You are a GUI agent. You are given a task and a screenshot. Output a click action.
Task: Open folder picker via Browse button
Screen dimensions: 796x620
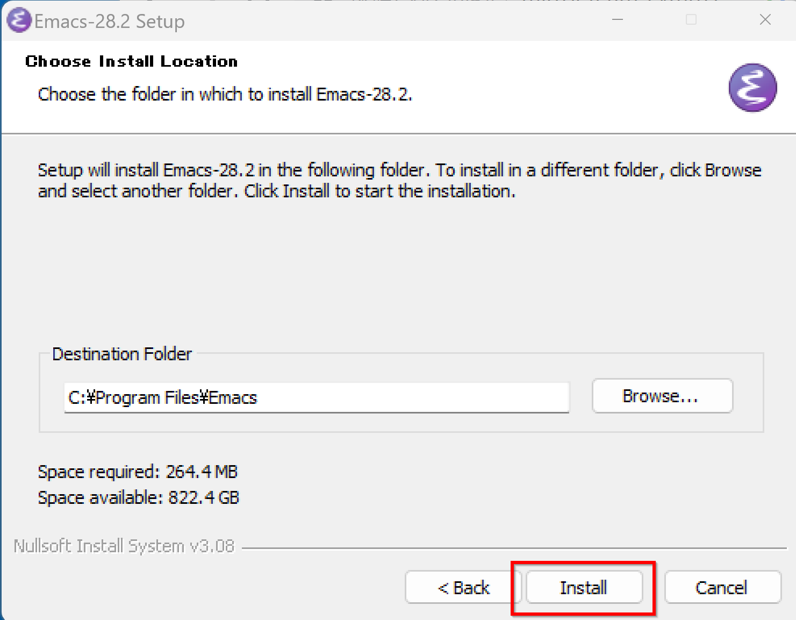[x=662, y=396]
